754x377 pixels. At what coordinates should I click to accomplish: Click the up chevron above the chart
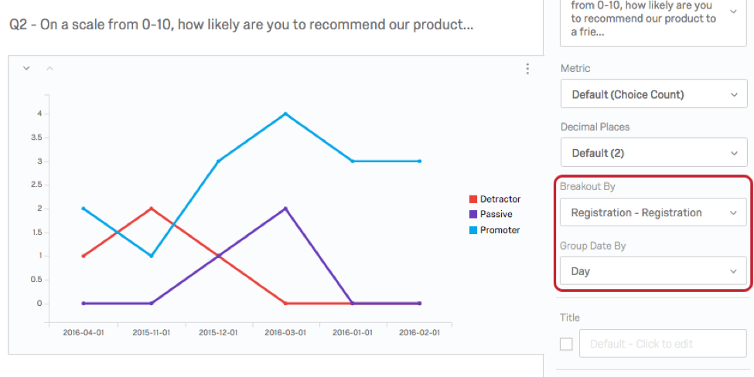coord(49,69)
